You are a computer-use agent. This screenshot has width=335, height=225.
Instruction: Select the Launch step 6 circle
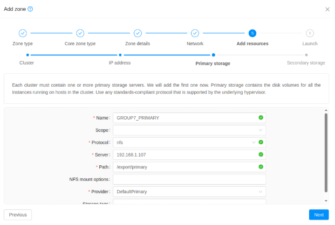click(x=310, y=33)
